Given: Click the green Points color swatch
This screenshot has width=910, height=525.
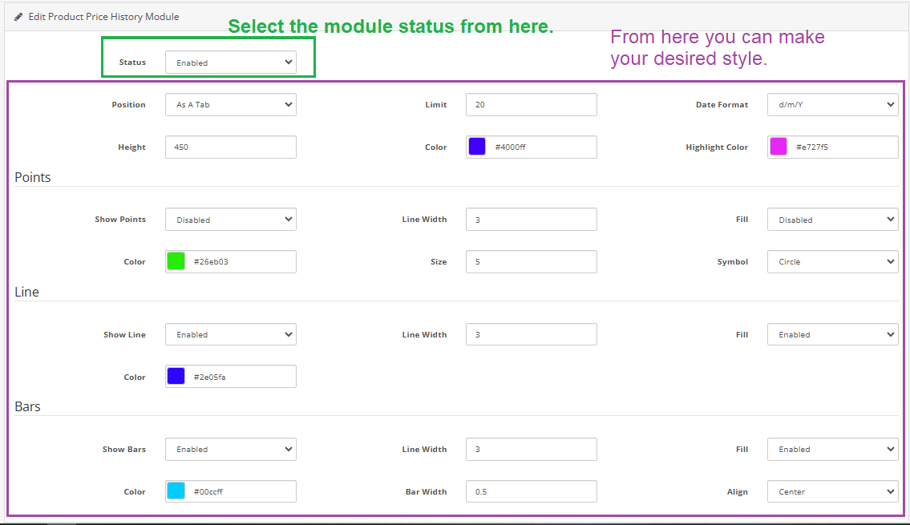Looking at the screenshot, I should (176, 261).
